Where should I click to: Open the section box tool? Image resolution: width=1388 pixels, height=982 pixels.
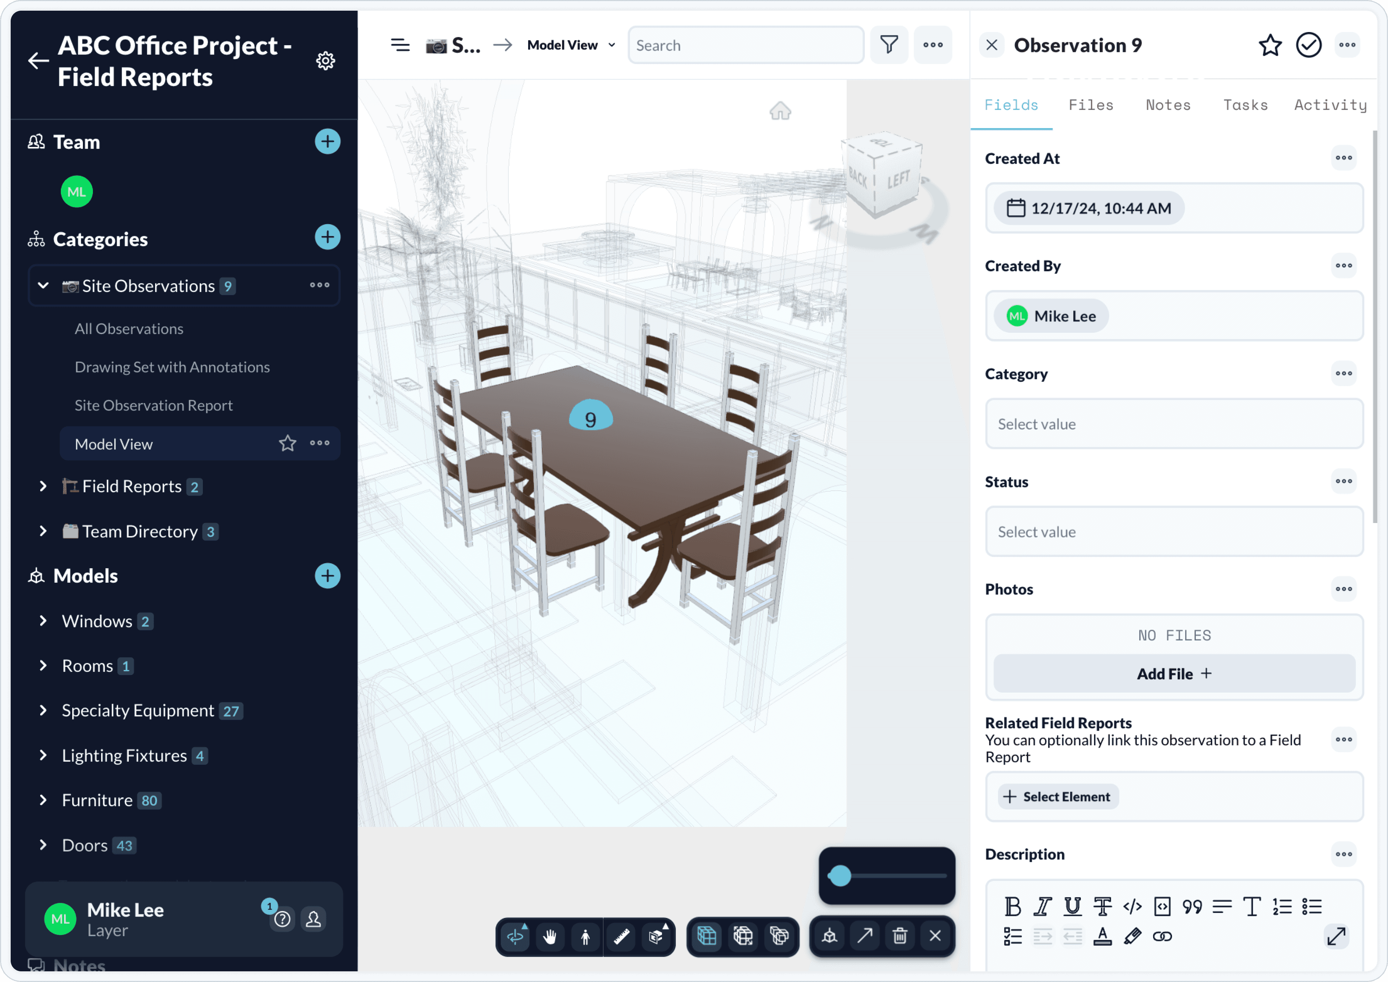pos(656,937)
